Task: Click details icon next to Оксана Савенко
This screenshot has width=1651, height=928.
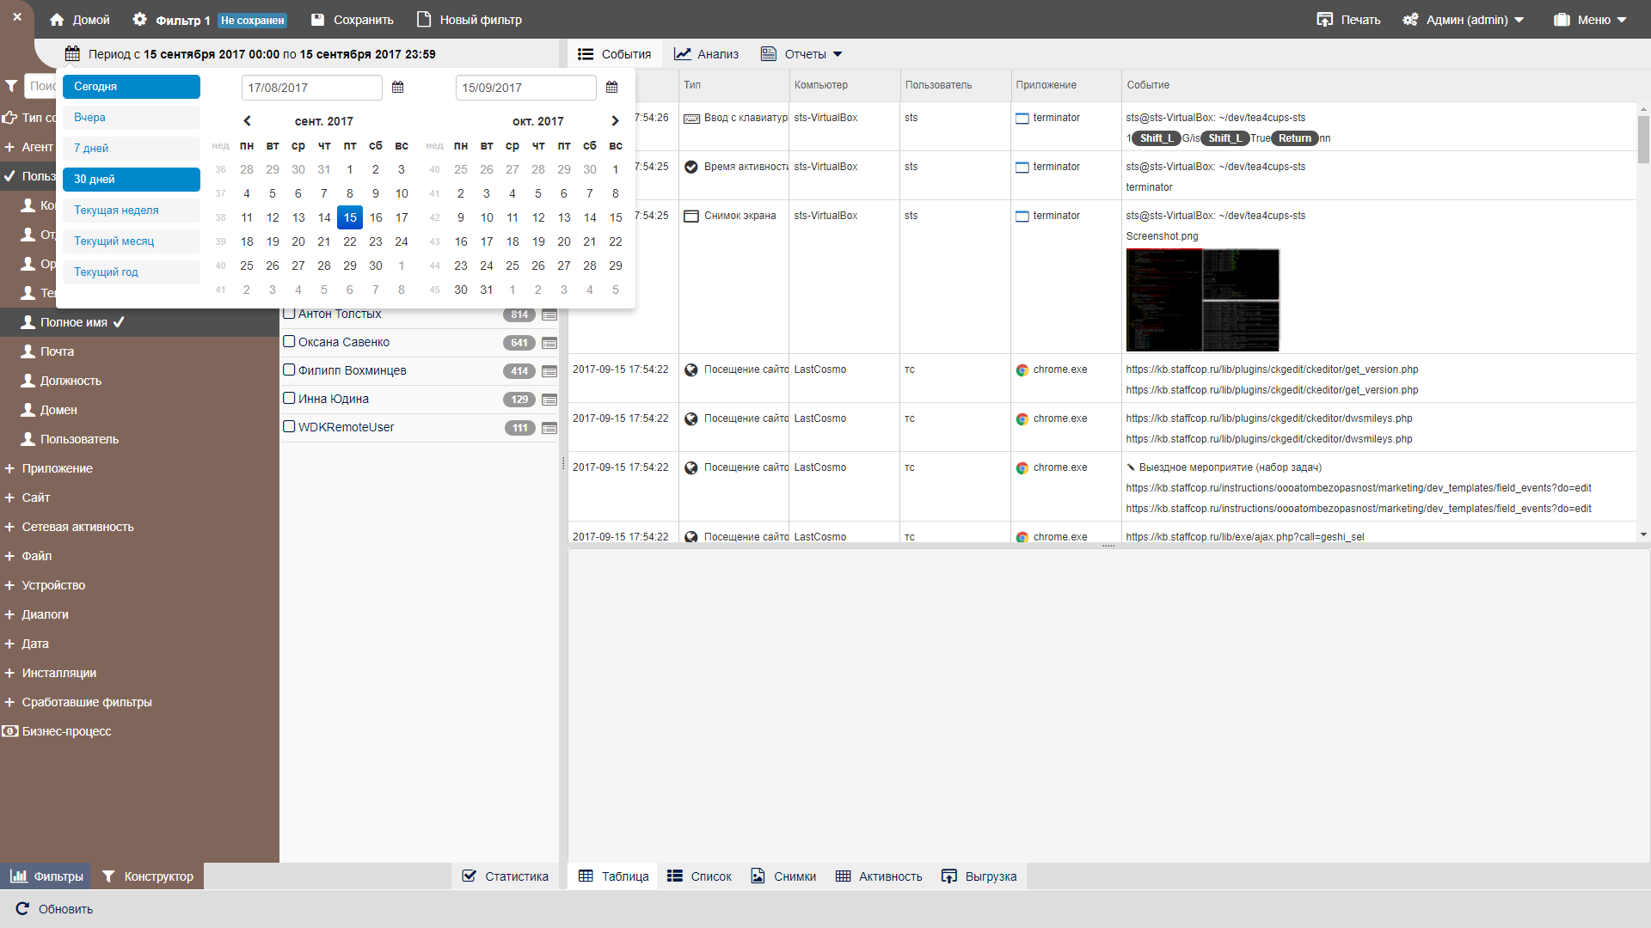Action: [549, 343]
